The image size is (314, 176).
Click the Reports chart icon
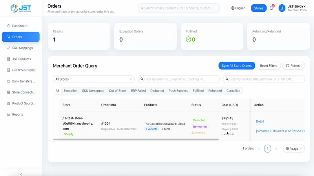pyautogui.click(x=8, y=114)
